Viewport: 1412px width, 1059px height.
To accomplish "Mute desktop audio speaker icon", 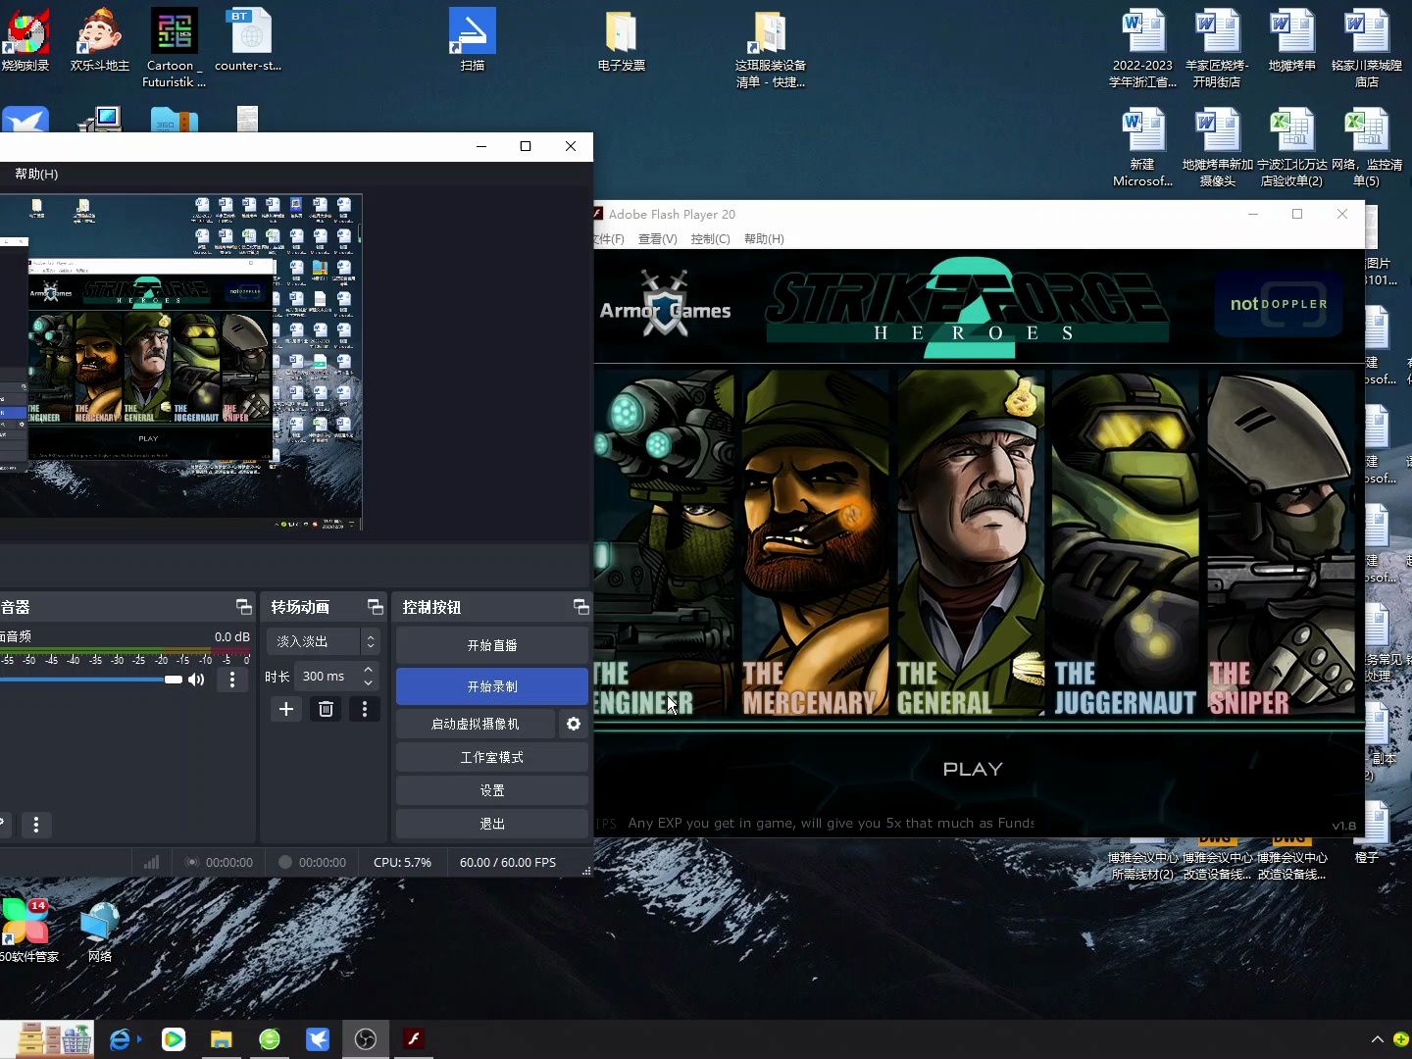I will [196, 680].
